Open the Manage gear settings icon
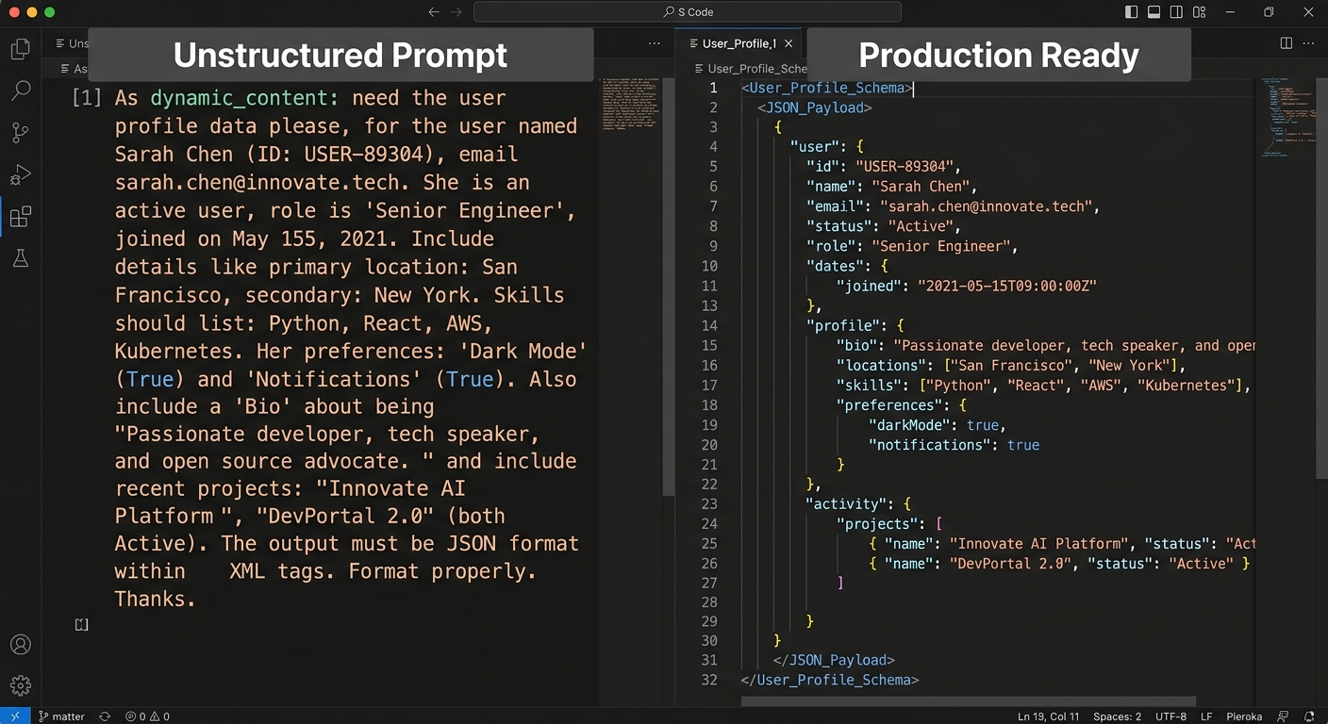This screenshot has width=1328, height=724. [x=20, y=685]
